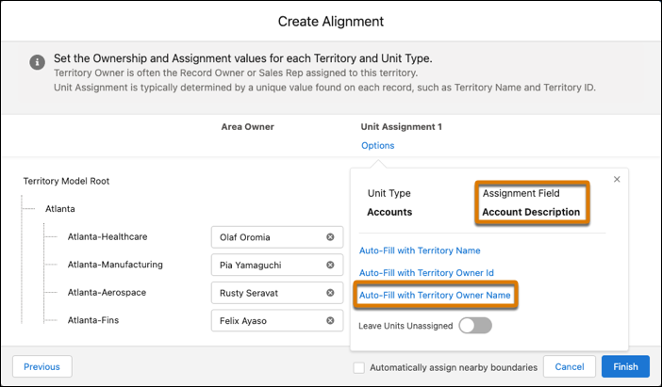662x387 pixels.
Task: Click Finish to complete alignment
Action: click(x=625, y=366)
